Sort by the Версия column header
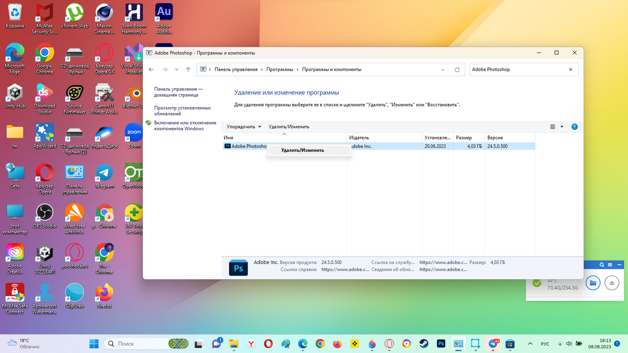 click(x=510, y=138)
